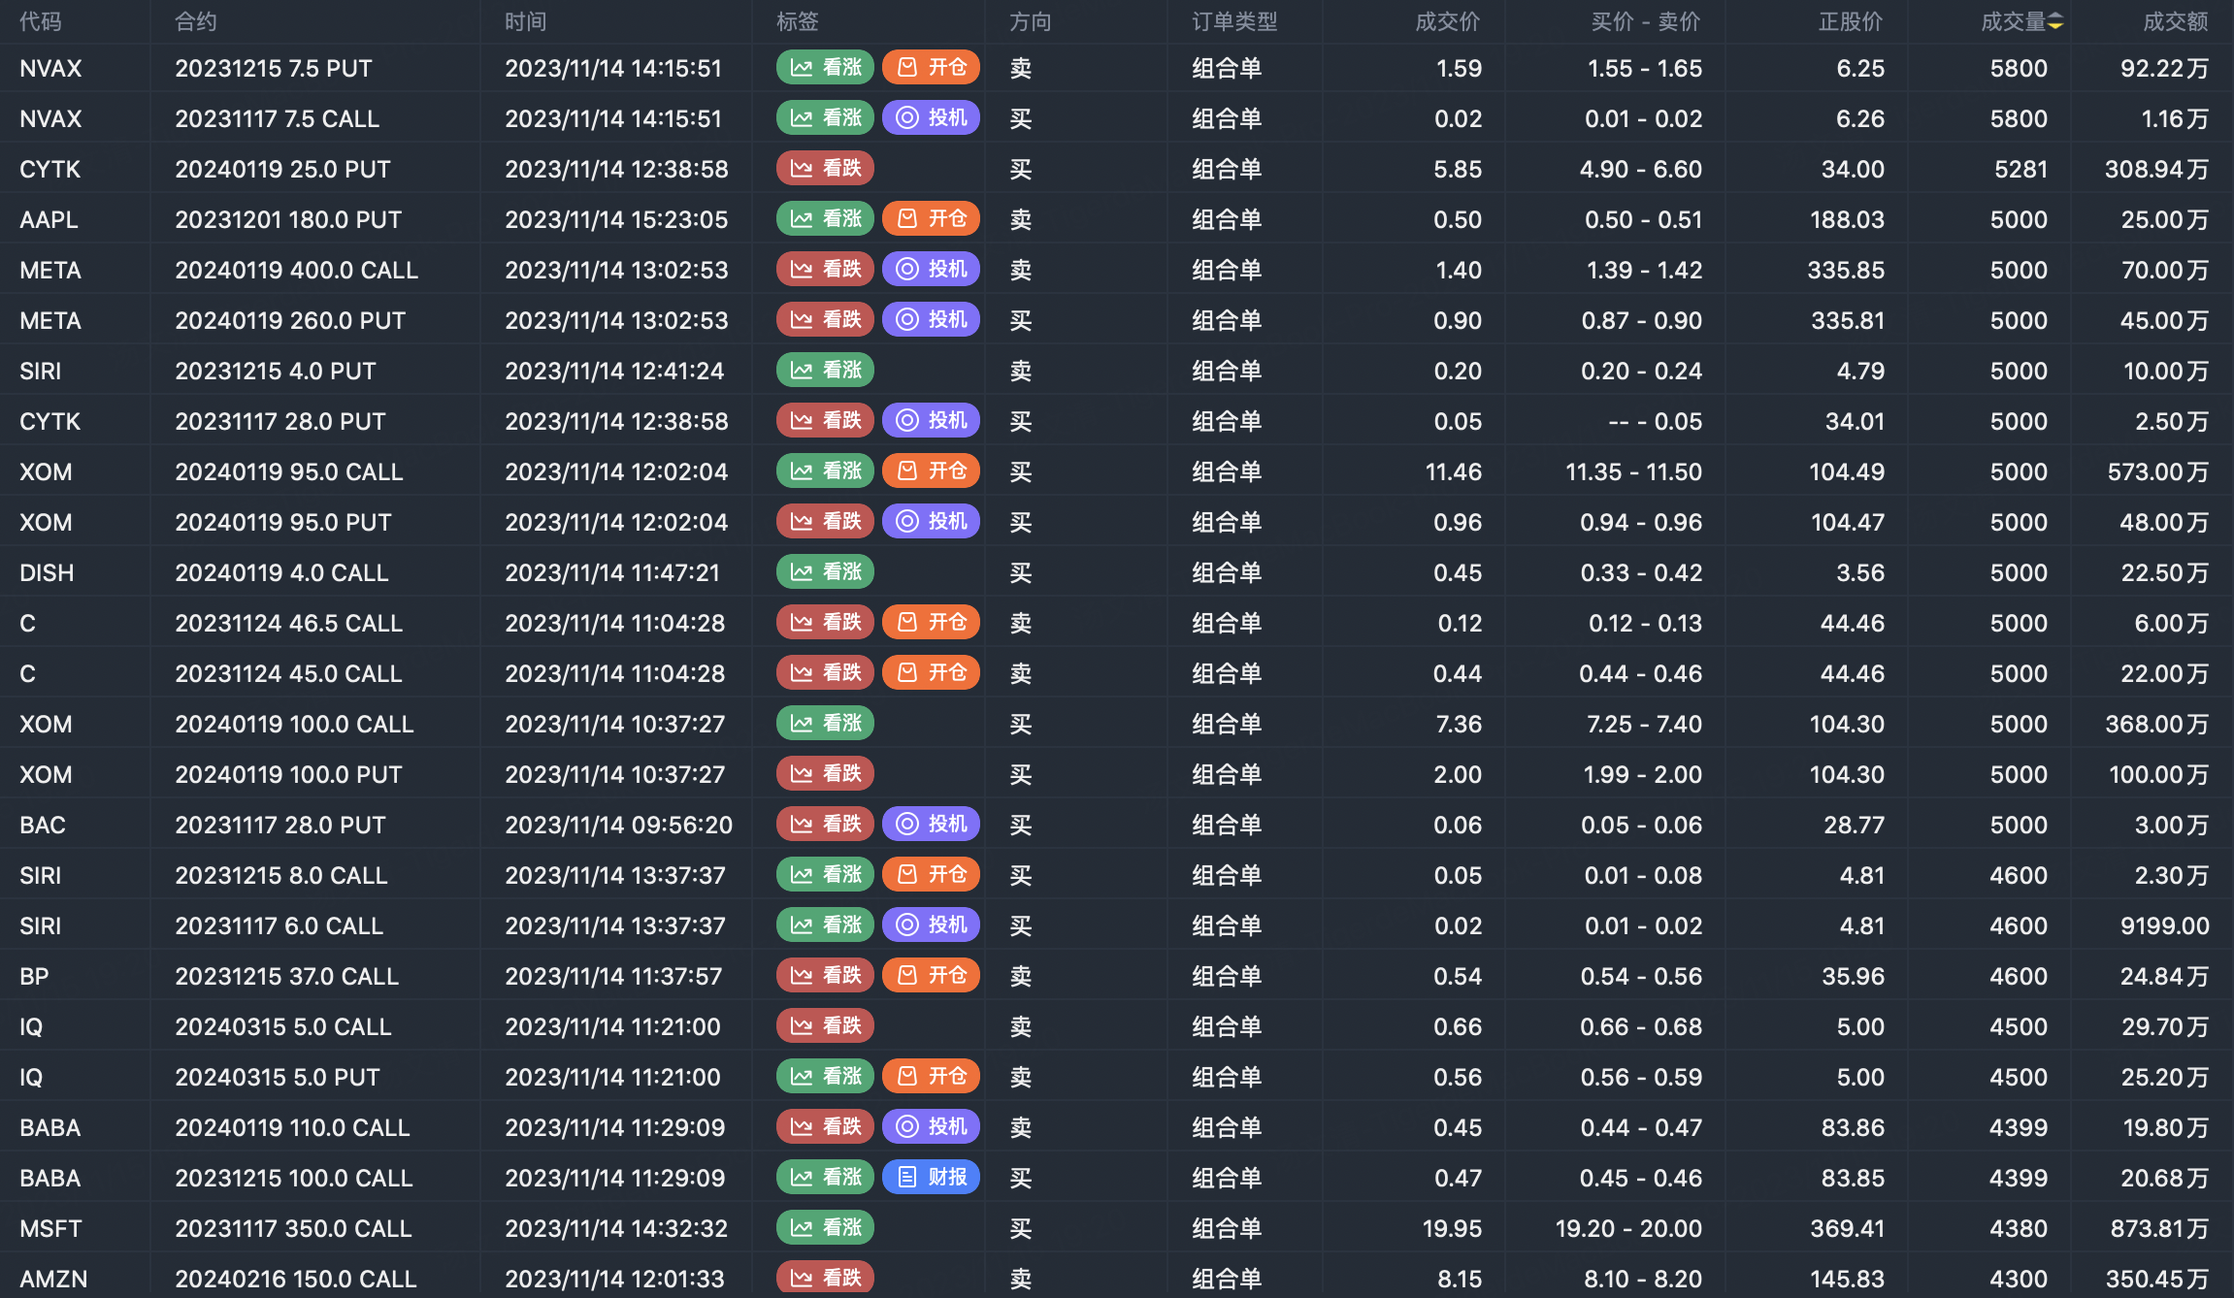Viewport: 2234px width, 1298px height.
Task: Click the 标签 column header
Action: pos(798,21)
